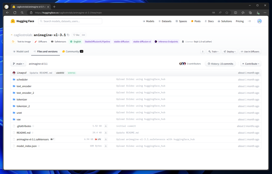
Task: Click the Inference Endpoints tag
Action: (x=166, y=42)
